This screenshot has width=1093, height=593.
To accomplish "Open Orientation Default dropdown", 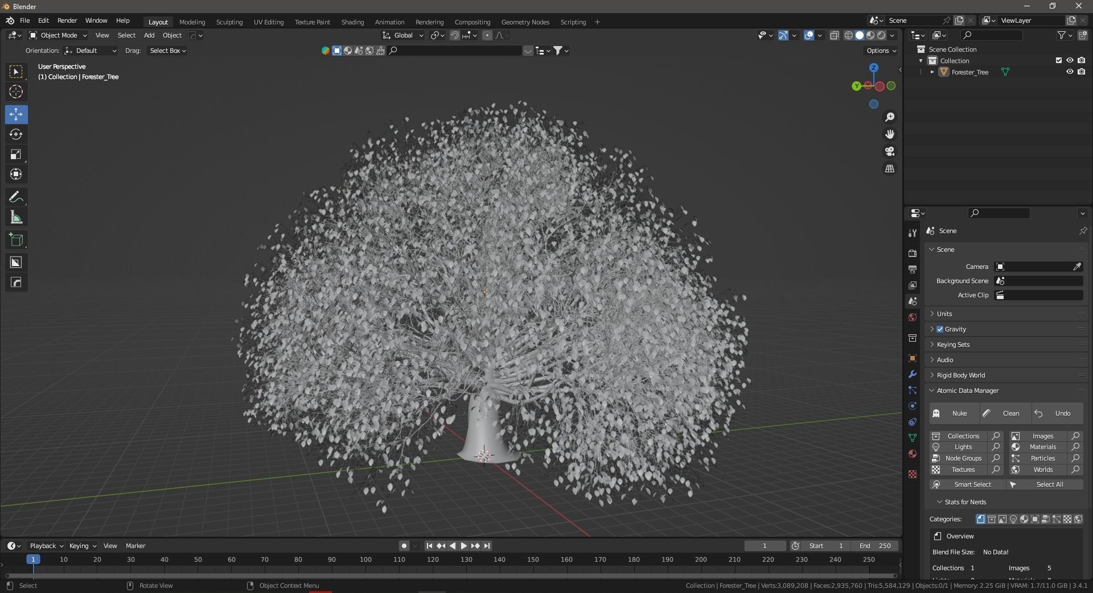I will point(91,51).
